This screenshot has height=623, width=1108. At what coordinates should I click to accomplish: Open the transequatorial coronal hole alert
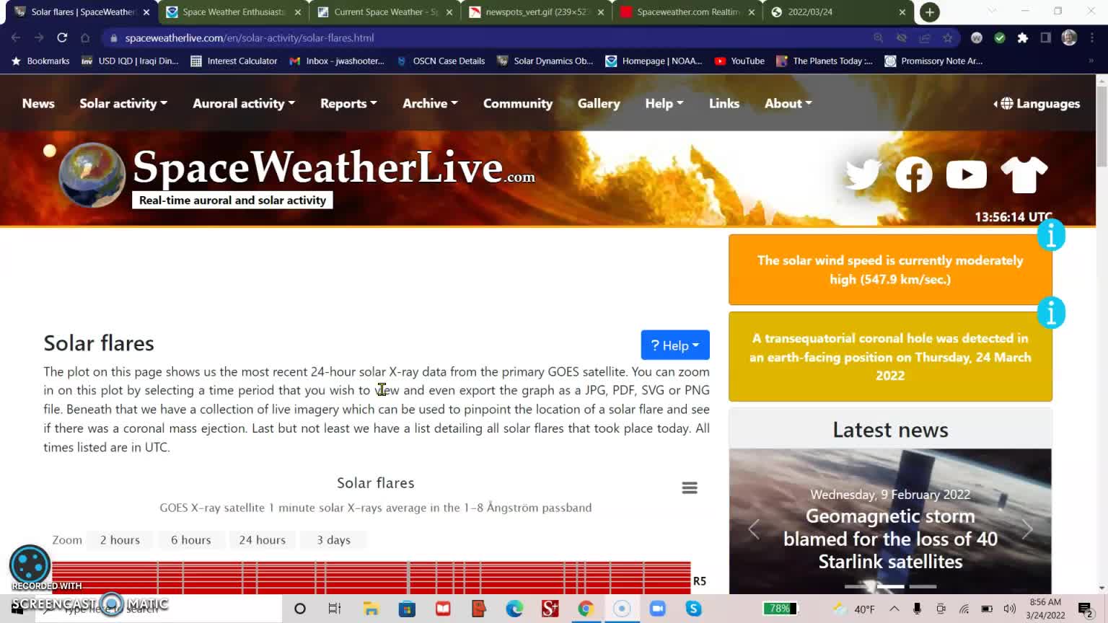(x=890, y=357)
